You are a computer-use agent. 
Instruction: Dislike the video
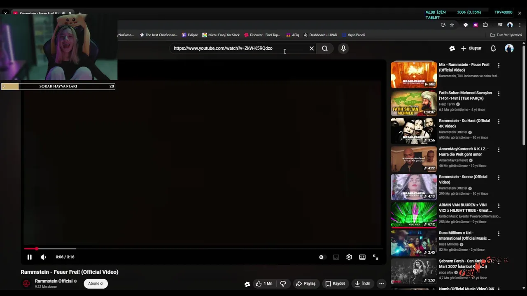[283, 283]
